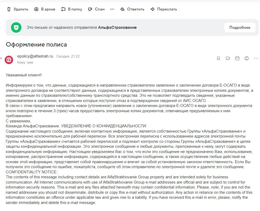Toggle the unread dot left of the avatar
The width and height of the screenshot is (260, 211).
click(x=1, y=58)
